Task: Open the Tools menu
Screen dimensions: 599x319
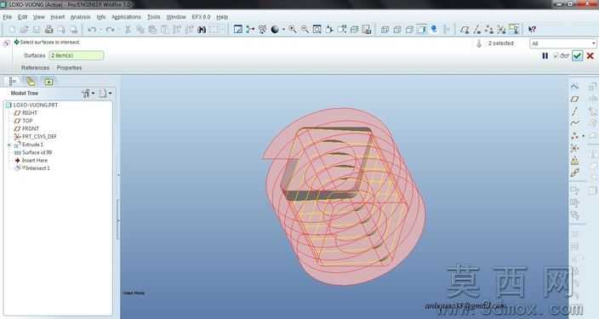Action: (153, 17)
